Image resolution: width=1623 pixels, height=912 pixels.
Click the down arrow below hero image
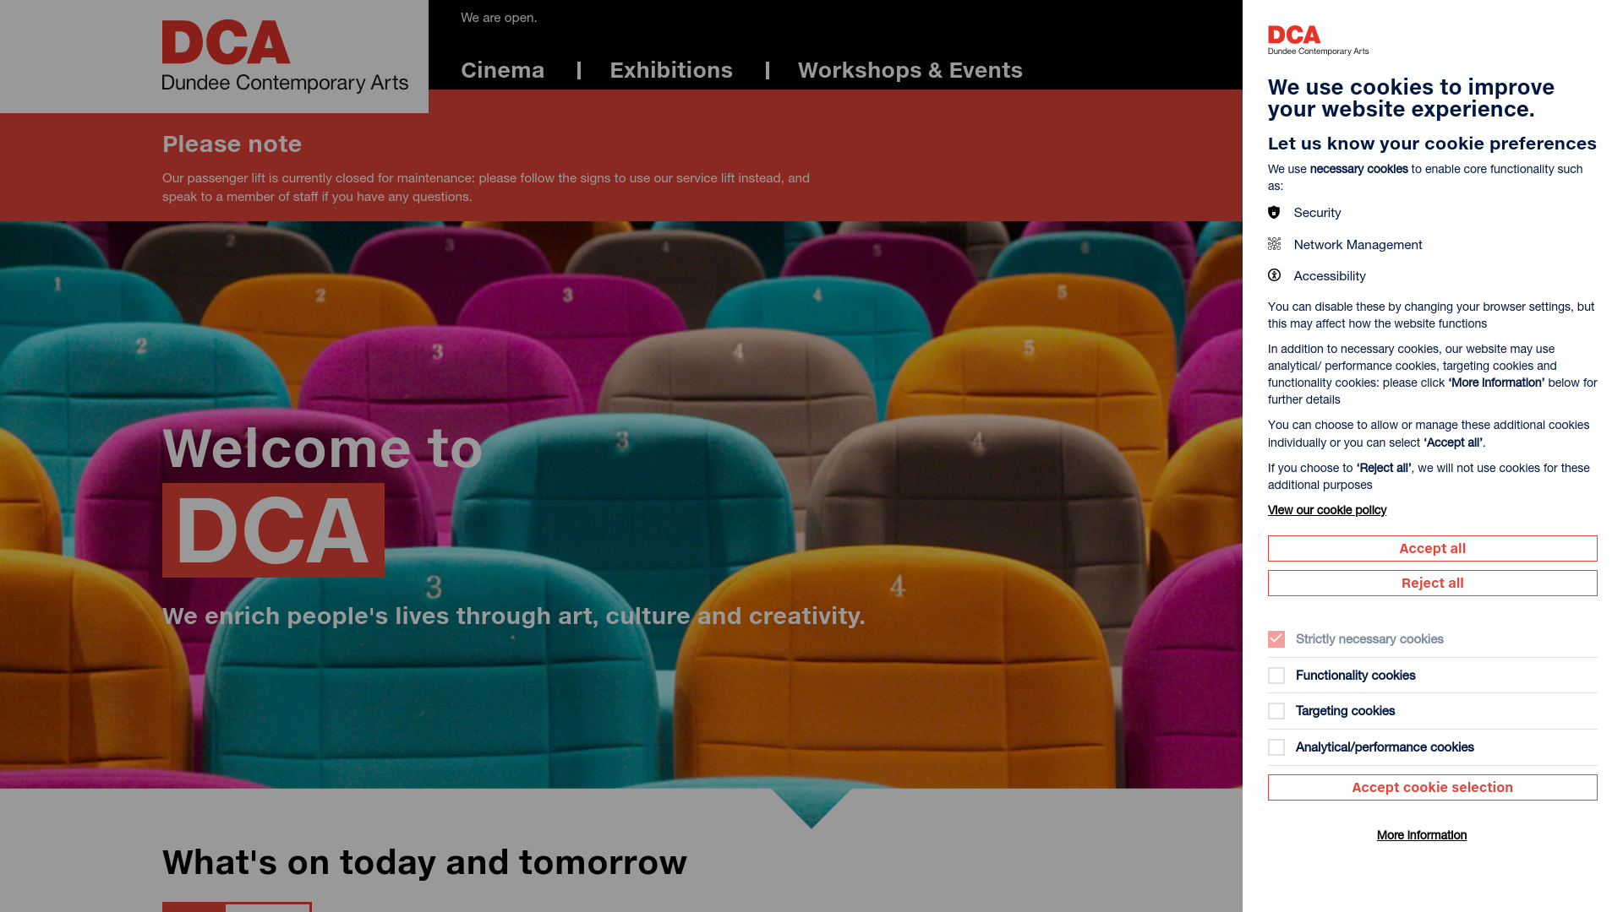811,808
